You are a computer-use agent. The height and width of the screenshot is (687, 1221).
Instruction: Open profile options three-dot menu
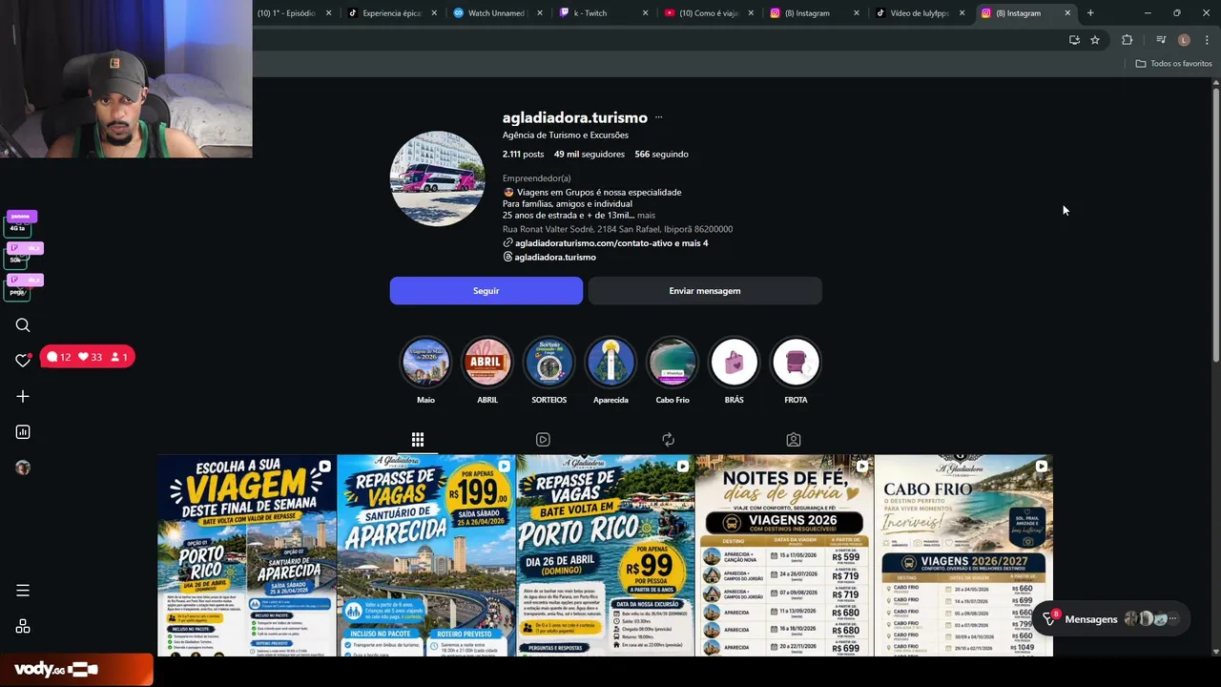click(658, 117)
